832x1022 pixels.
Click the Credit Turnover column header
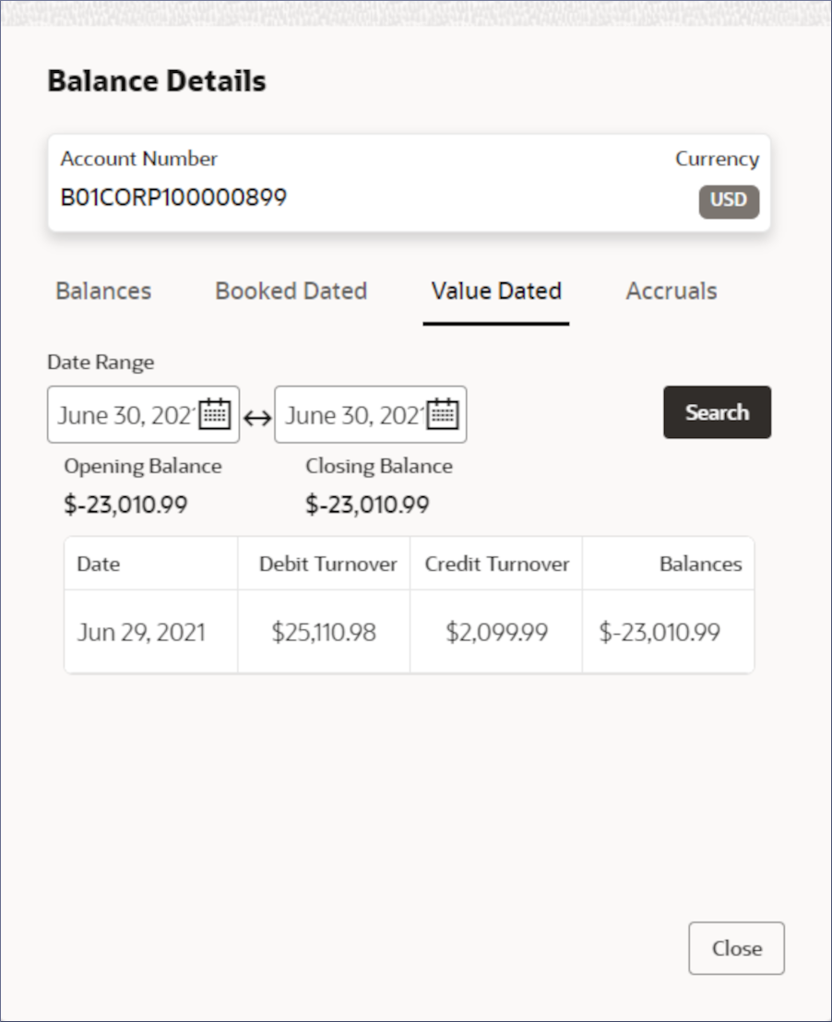pyautogui.click(x=496, y=564)
